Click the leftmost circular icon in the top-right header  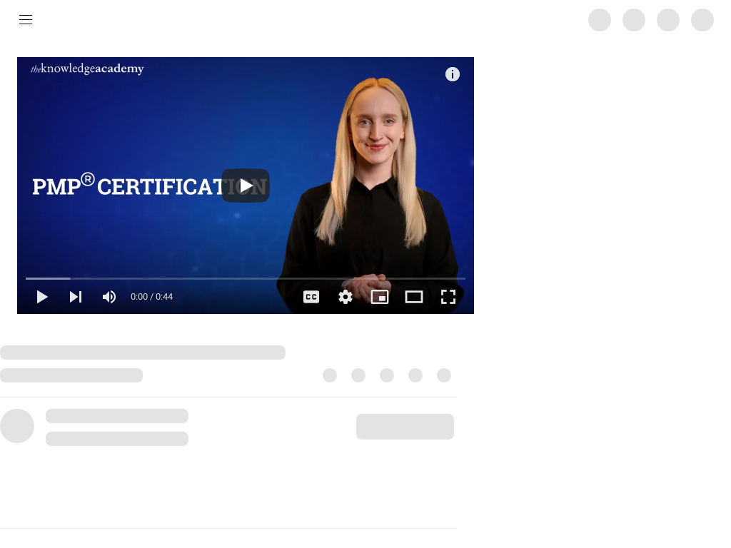point(600,19)
